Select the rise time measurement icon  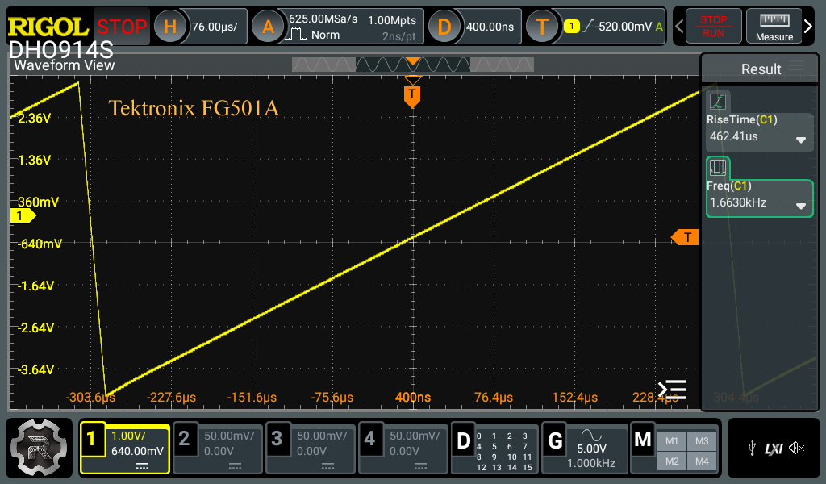[717, 102]
